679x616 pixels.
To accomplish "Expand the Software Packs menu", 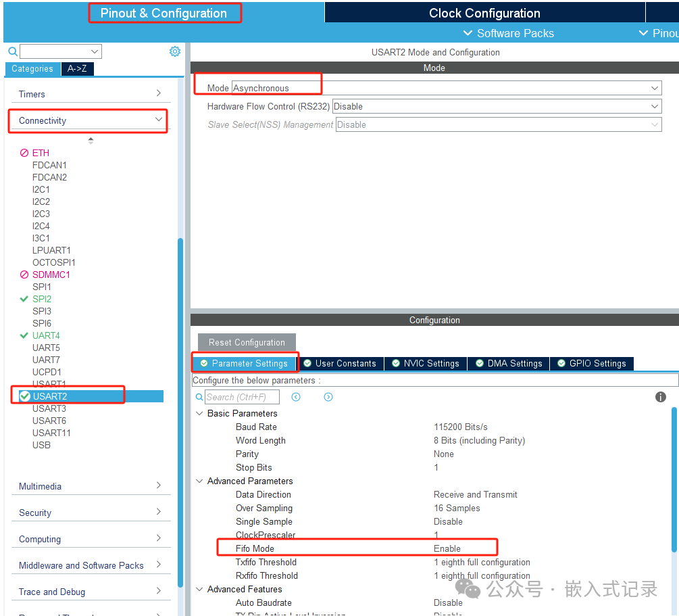I will tap(508, 33).
